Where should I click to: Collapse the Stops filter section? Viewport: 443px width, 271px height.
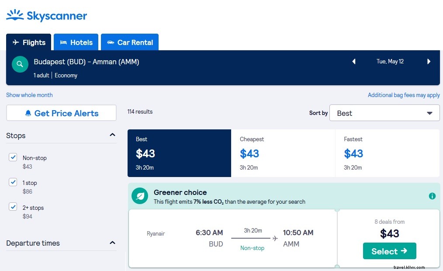(x=112, y=135)
